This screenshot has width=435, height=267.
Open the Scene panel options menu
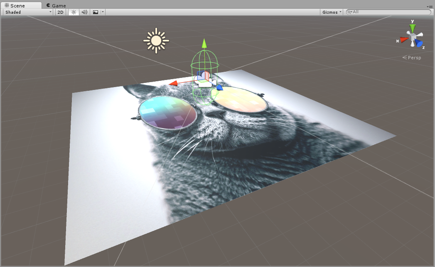[430, 6]
